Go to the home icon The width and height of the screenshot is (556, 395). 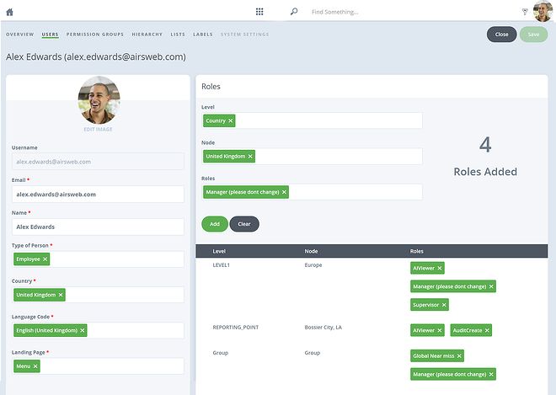[x=9, y=12]
